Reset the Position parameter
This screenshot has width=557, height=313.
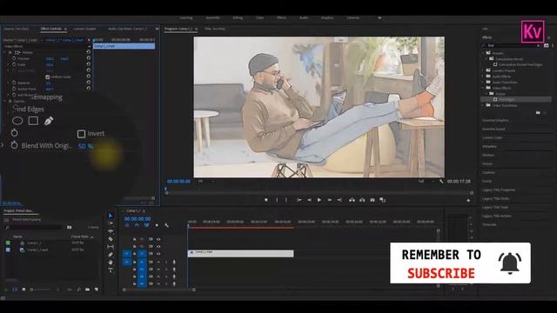89,58
